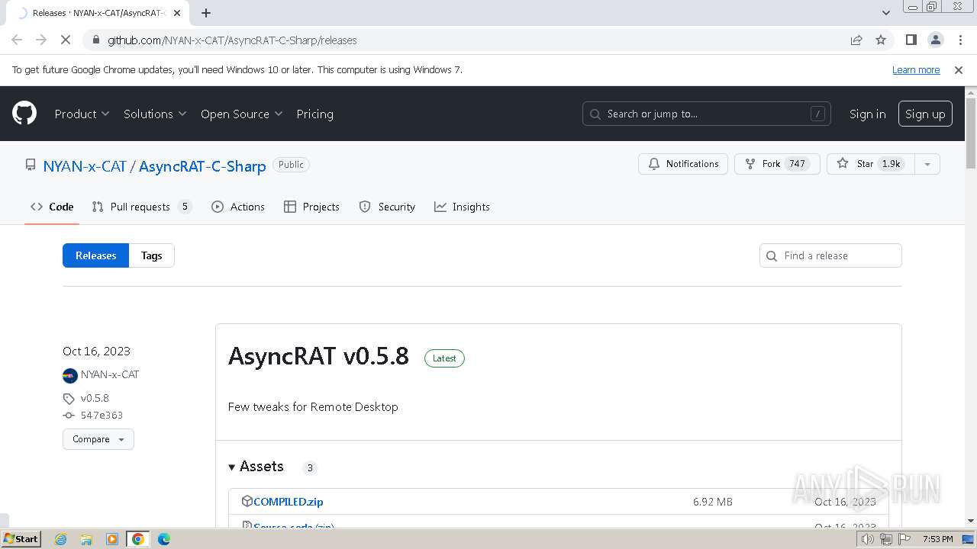Image resolution: width=977 pixels, height=549 pixels.
Task: Expand the Product menu
Action: pos(82,114)
